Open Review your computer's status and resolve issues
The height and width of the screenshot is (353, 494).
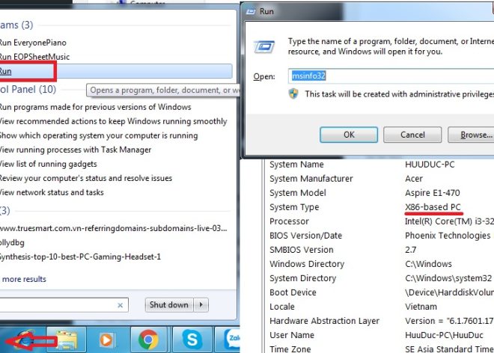coord(85,178)
